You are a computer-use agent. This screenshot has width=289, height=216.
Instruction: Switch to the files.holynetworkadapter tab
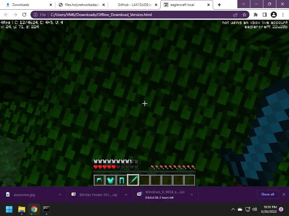pos(82,5)
